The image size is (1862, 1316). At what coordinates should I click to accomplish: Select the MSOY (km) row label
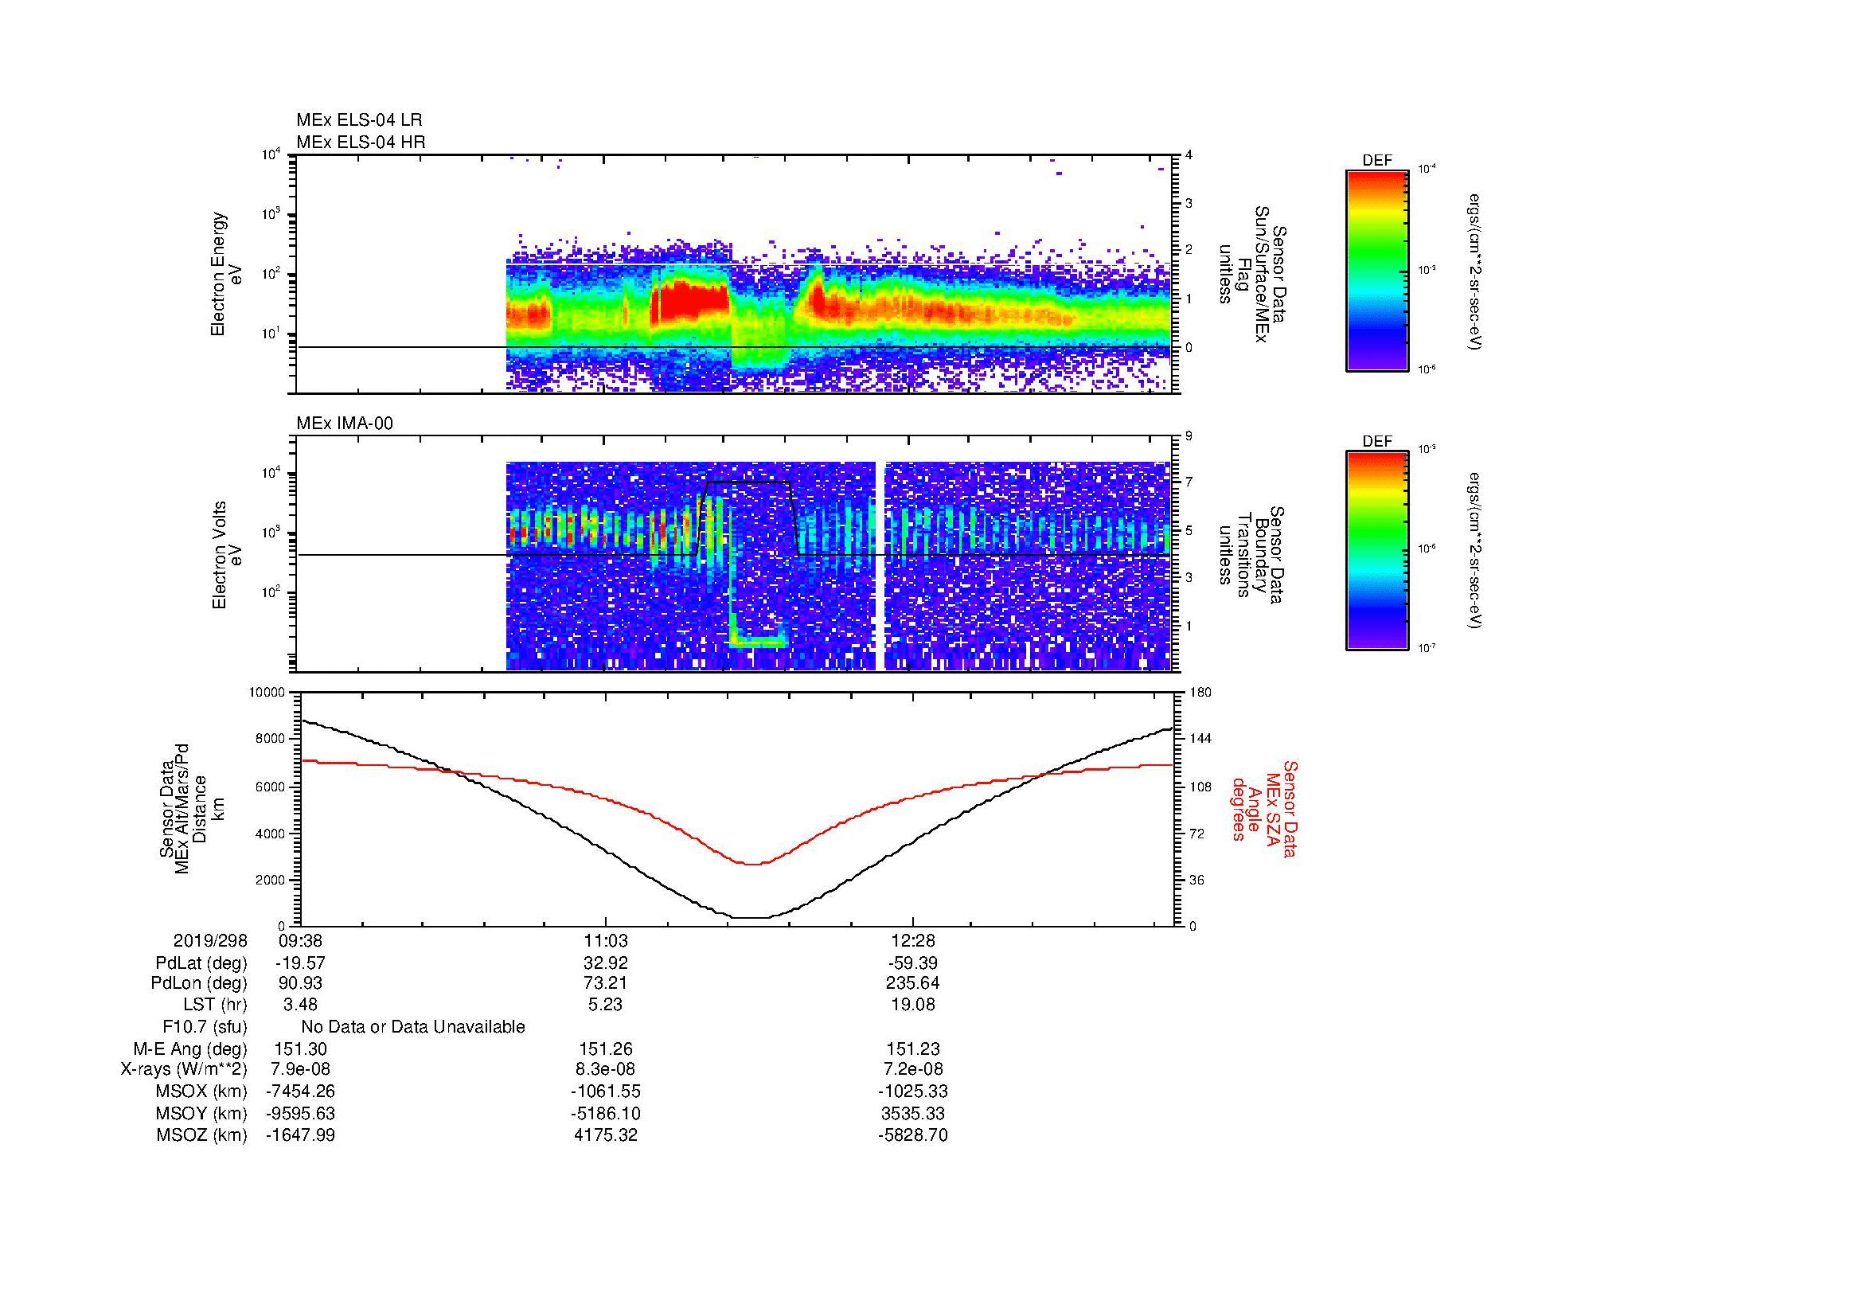(x=201, y=1113)
